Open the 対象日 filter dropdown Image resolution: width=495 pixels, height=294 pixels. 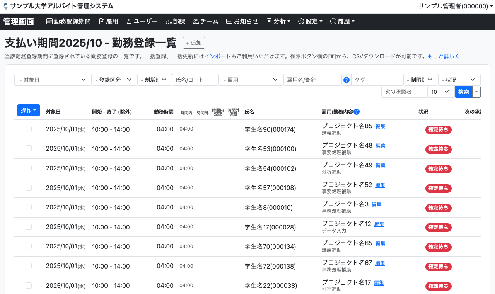(53, 80)
